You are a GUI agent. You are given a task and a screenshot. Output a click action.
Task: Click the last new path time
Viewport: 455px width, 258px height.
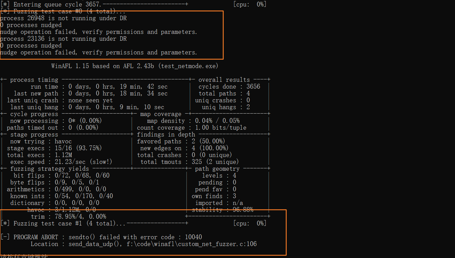coord(118,93)
